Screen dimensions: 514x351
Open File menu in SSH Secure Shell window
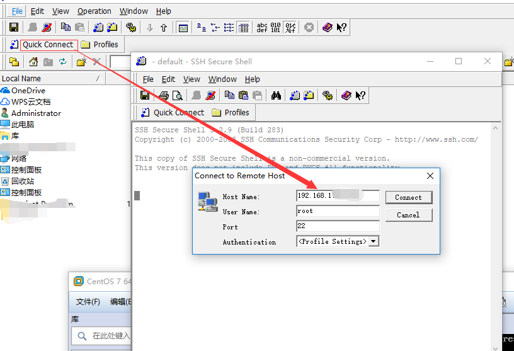(148, 79)
